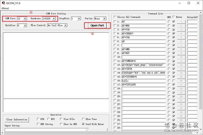The image size is (203, 135).
Task: Click send button 3 for AT+CSQ
Action: (x=181, y=29)
